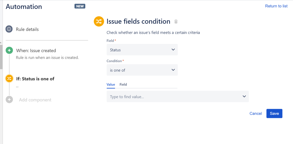Screen dimensions: 293x144
Task: Click the Rule details info icon
Action: [9, 29]
